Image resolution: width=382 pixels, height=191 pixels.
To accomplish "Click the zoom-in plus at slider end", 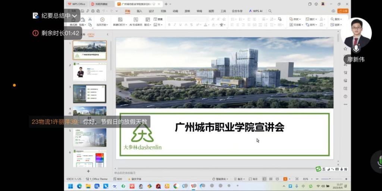I will tap(346, 179).
